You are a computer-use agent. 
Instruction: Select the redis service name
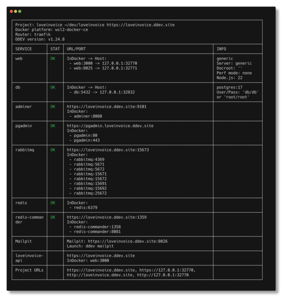[x=21, y=203]
